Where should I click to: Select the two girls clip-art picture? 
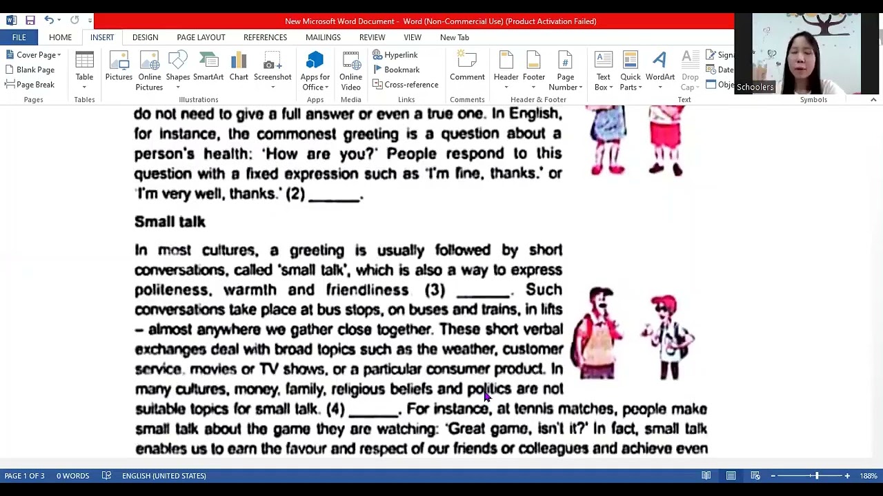[x=635, y=141]
